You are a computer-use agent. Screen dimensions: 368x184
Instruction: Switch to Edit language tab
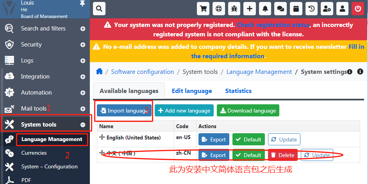pyautogui.click(x=192, y=91)
